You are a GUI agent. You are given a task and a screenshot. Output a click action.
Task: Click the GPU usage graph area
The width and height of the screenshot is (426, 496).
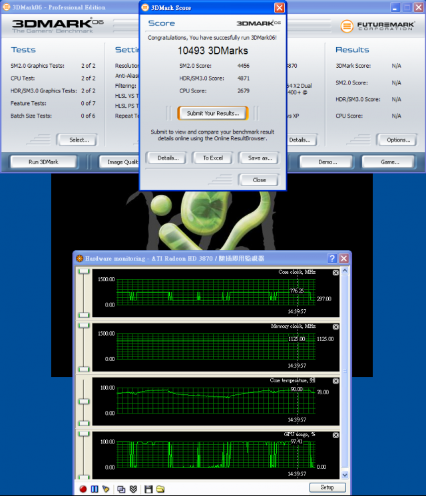pos(216,455)
